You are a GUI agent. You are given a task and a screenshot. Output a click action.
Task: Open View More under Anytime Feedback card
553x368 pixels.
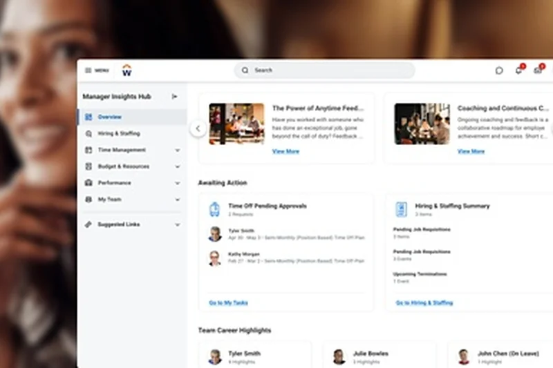pos(285,151)
